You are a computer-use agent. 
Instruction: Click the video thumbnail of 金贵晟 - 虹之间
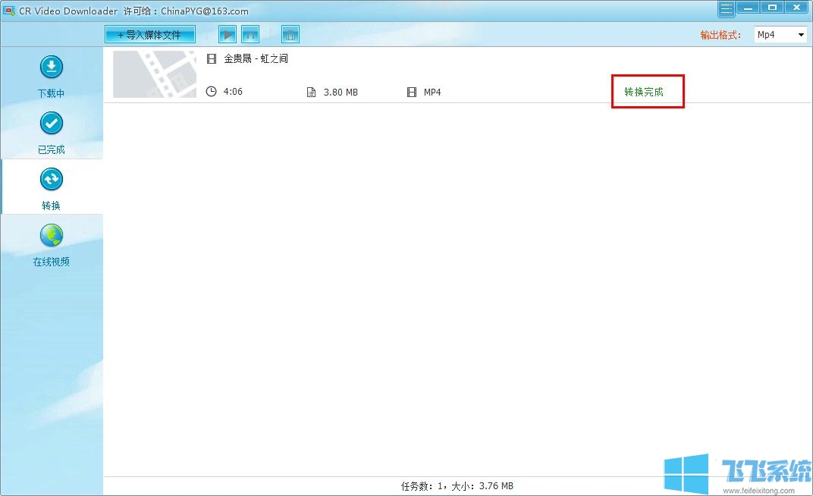click(x=155, y=74)
